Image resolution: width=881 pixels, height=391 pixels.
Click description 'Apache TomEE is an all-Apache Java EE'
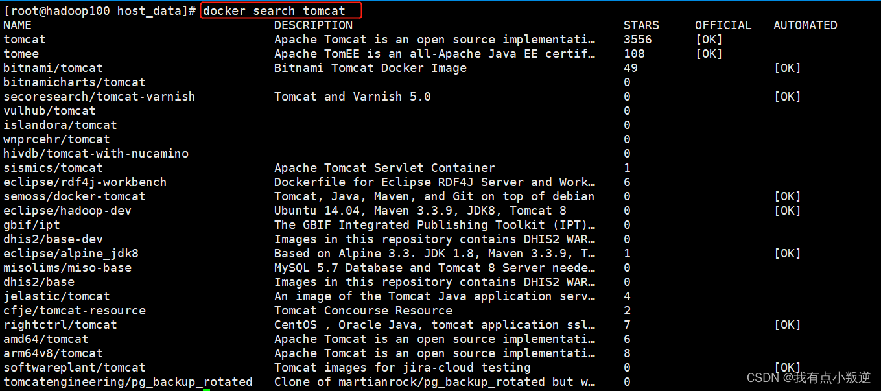pyautogui.click(x=434, y=54)
